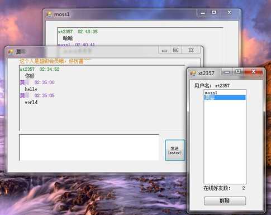This screenshot has width=271, height=215.
Task: Click xt2357 02:40:35 header in moss1 window
Action: click(x=78, y=32)
